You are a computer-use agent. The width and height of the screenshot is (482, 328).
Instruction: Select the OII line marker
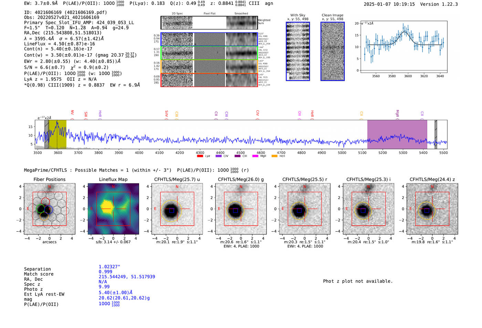[300, 115]
